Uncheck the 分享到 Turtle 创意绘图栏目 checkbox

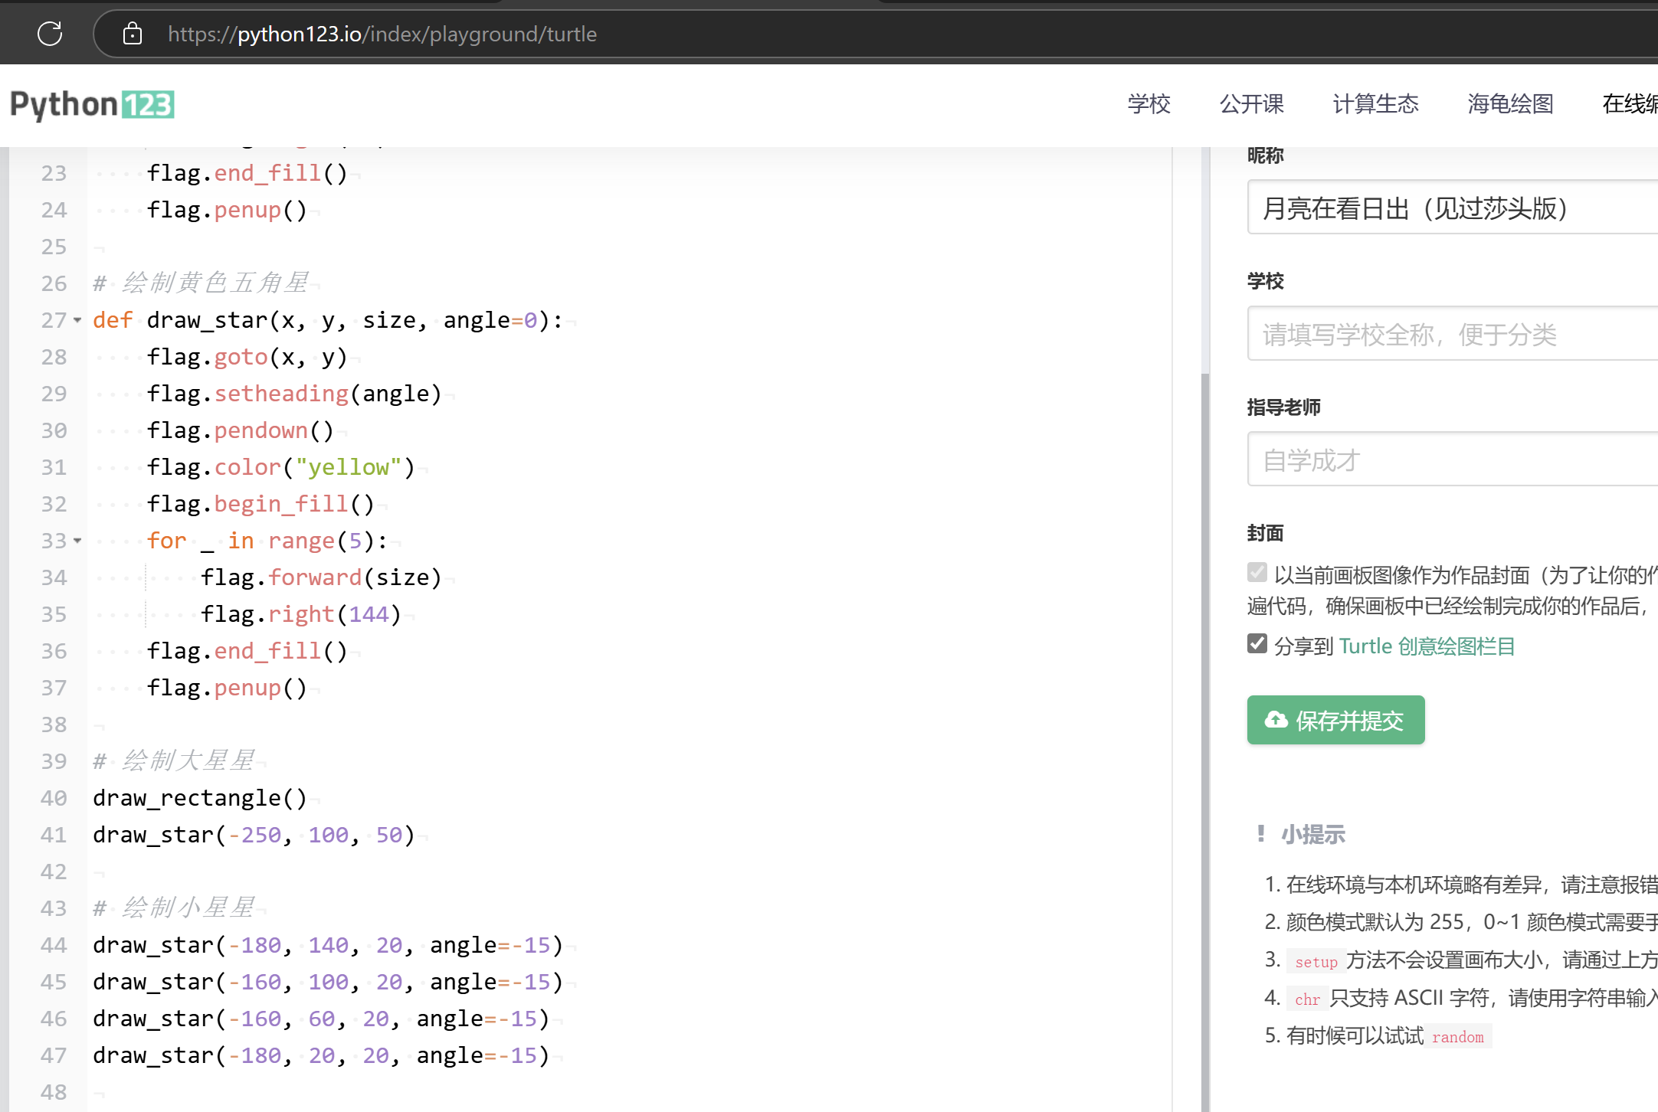coord(1257,644)
